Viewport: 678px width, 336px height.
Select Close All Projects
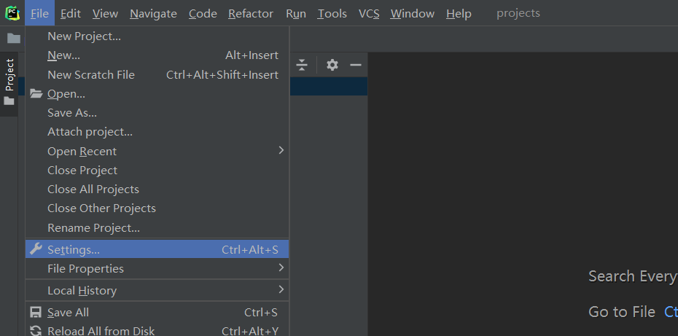pos(157,189)
